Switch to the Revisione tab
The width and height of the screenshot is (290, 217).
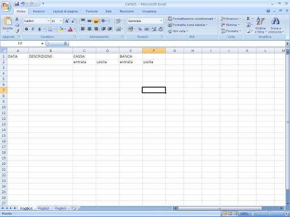pos(126,11)
